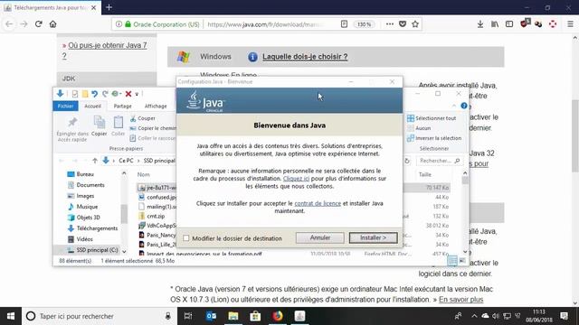The height and width of the screenshot is (325, 579).
Task: Select Images in Explorer navigation pane
Action: [81, 196]
